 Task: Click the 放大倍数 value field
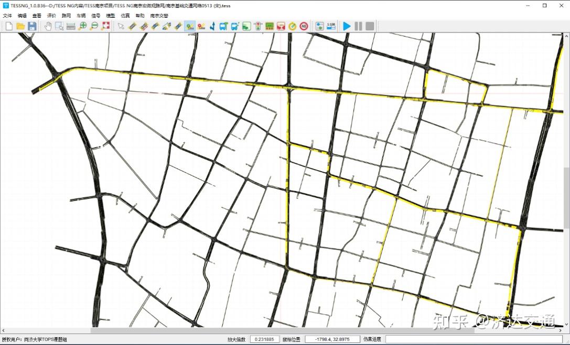[264, 339]
